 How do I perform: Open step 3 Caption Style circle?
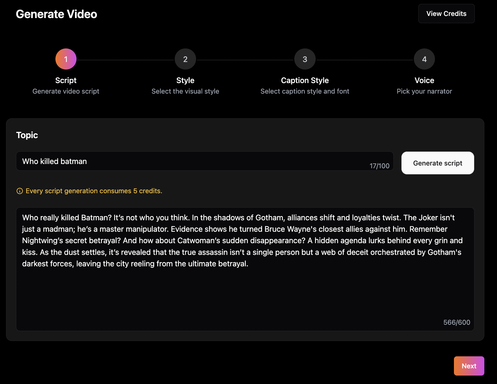[x=305, y=59]
